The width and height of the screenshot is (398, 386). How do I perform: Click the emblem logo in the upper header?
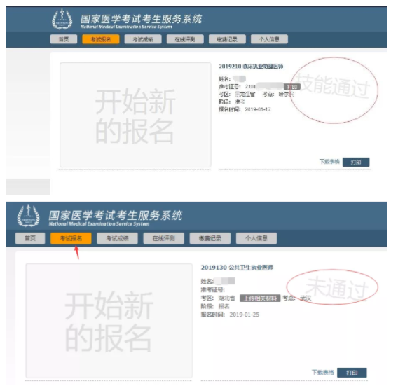pyautogui.click(x=62, y=20)
